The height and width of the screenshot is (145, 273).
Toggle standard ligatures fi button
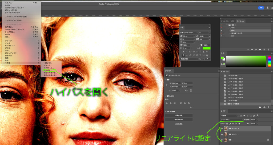point(184,55)
